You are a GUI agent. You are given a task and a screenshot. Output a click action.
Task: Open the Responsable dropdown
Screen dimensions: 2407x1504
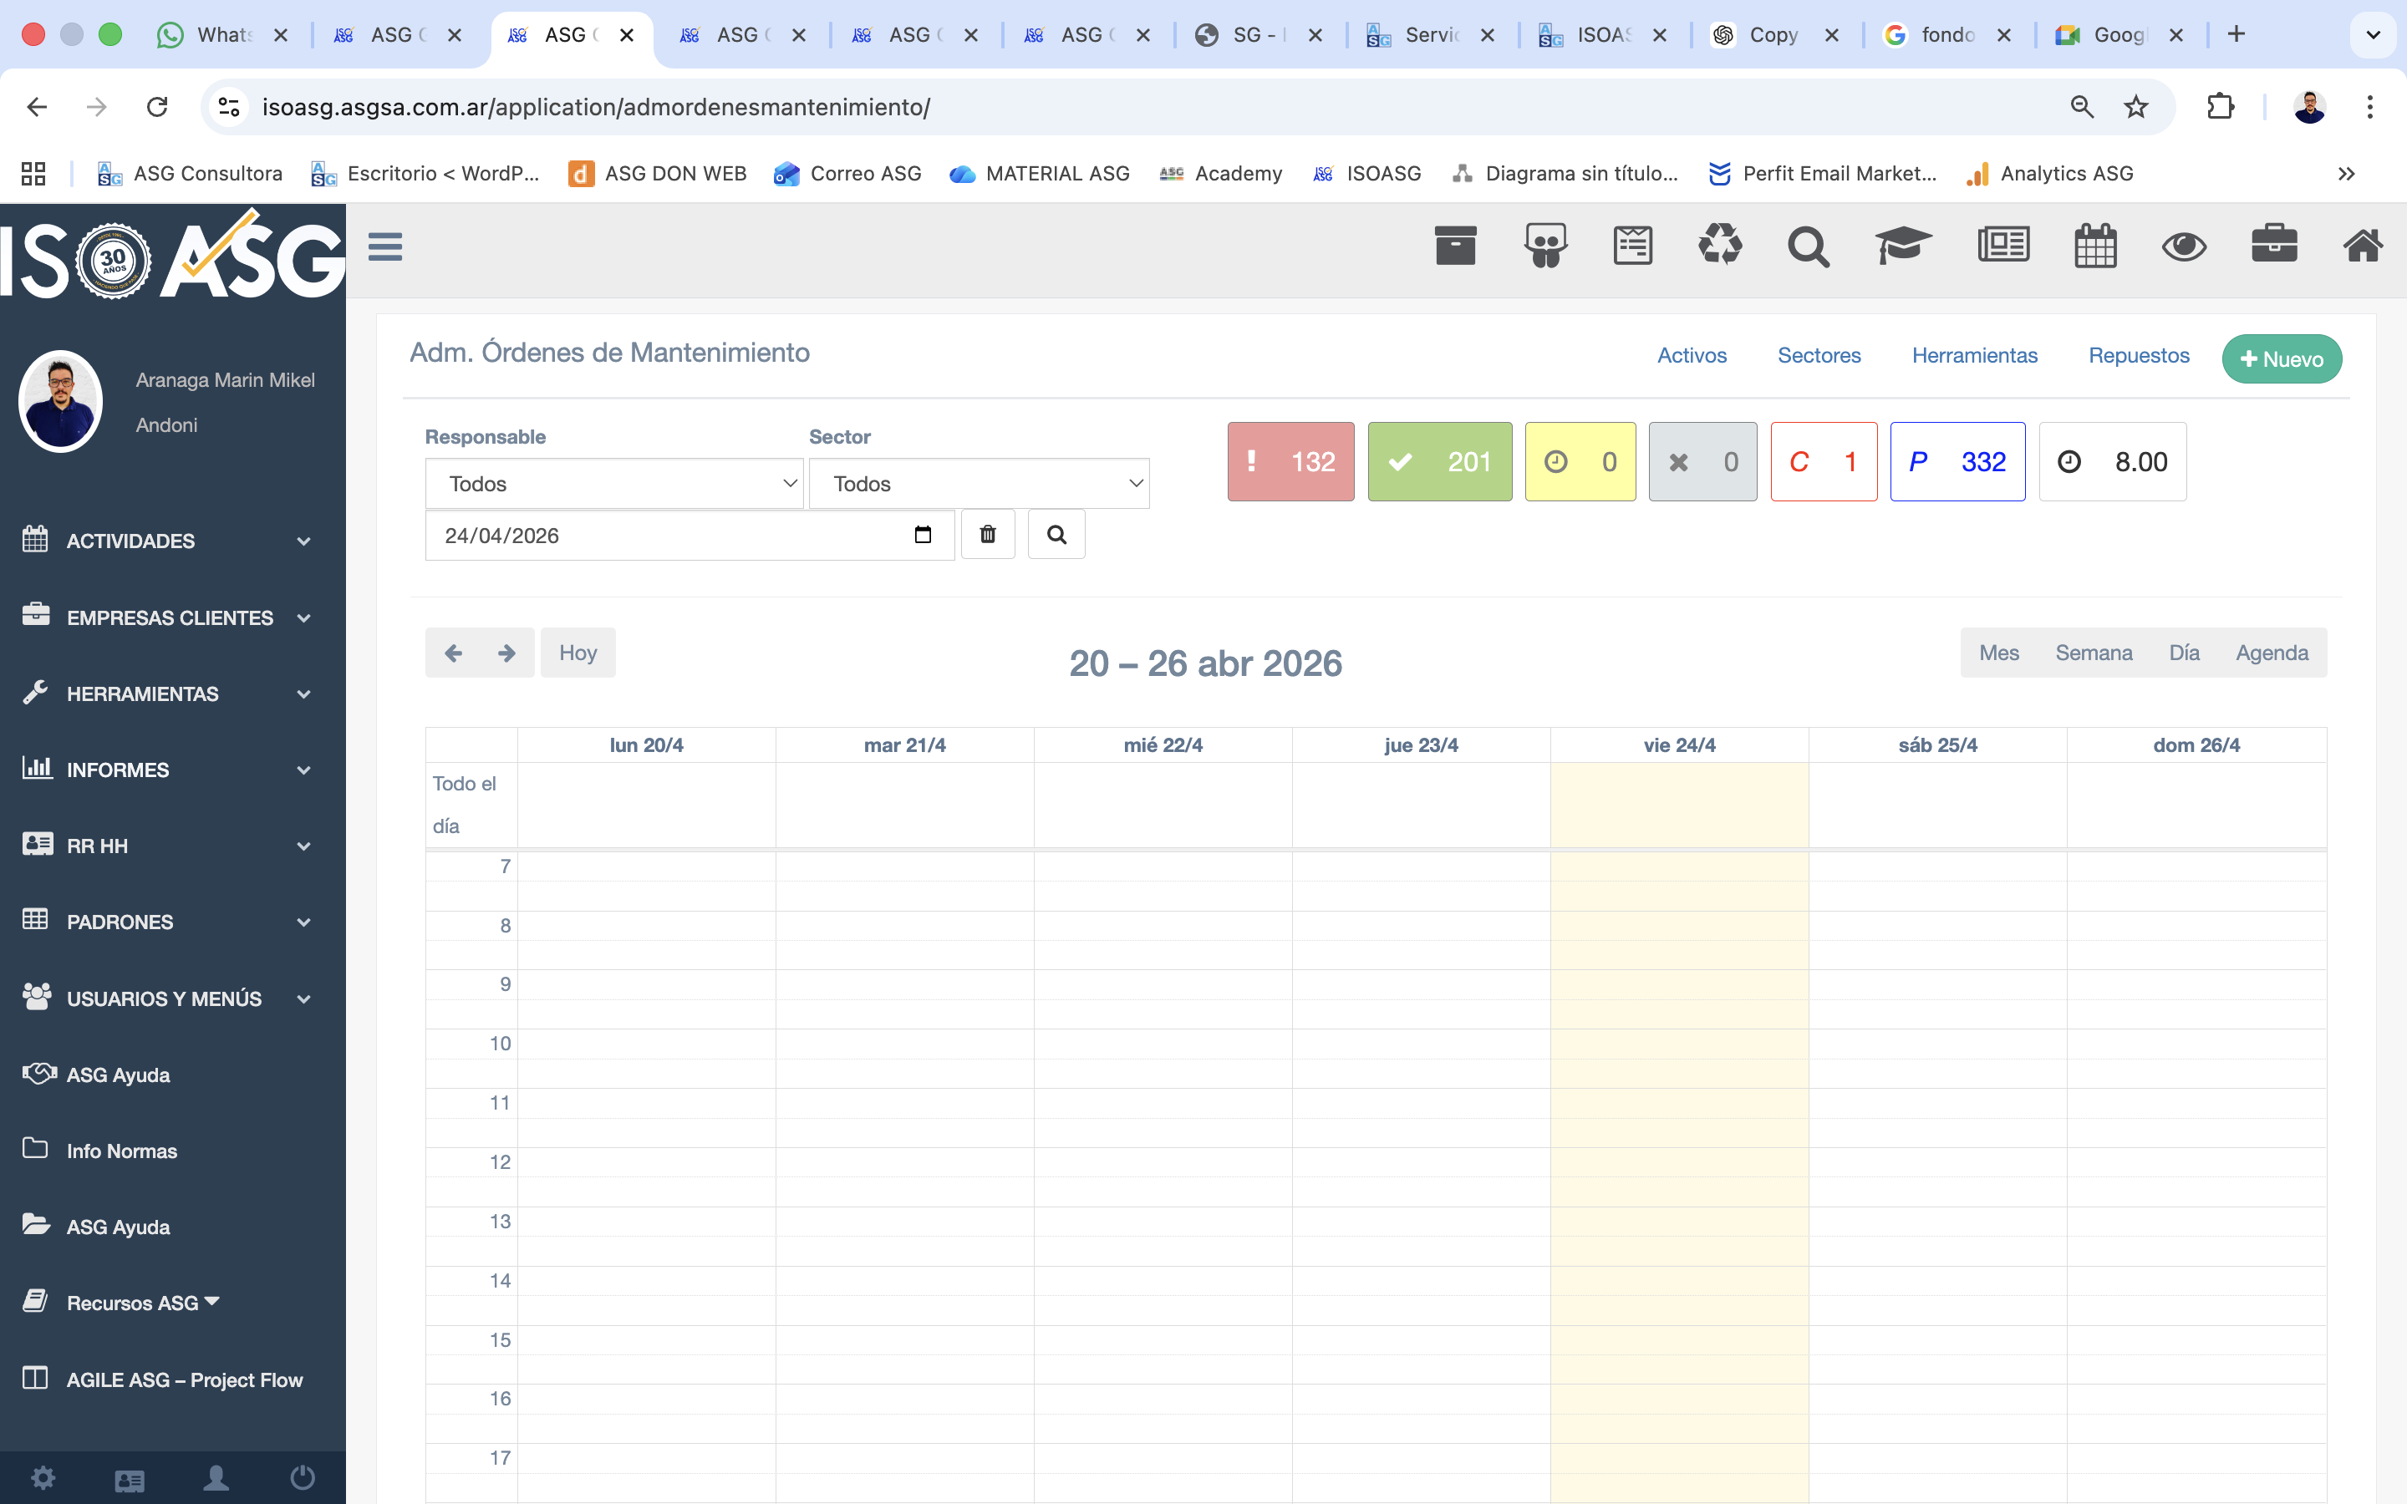(613, 485)
